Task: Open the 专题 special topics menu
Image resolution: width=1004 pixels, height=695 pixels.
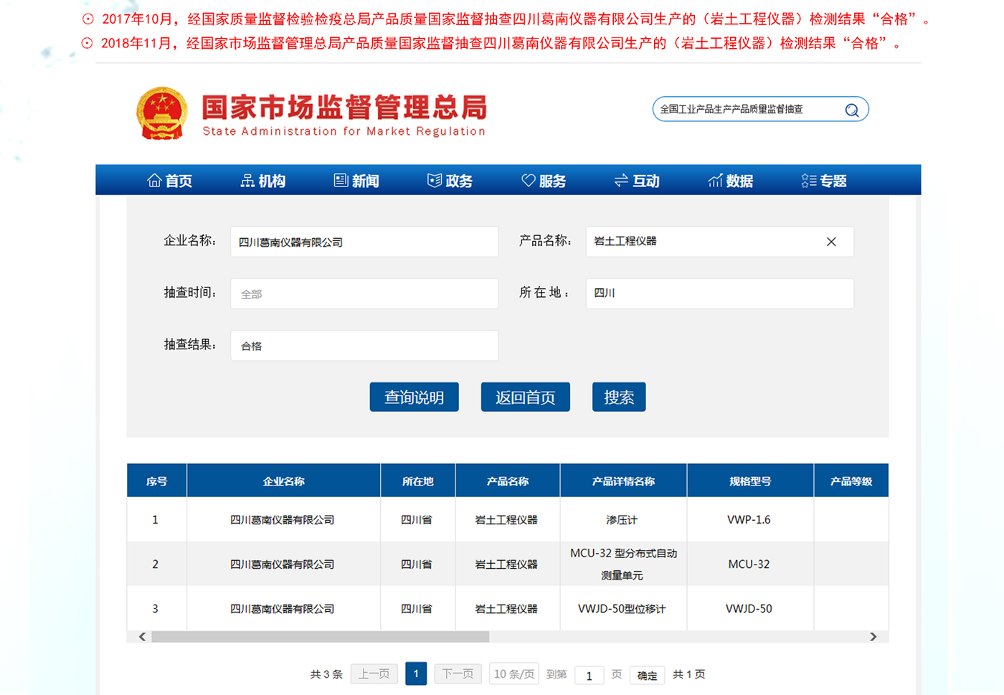Action: click(824, 181)
